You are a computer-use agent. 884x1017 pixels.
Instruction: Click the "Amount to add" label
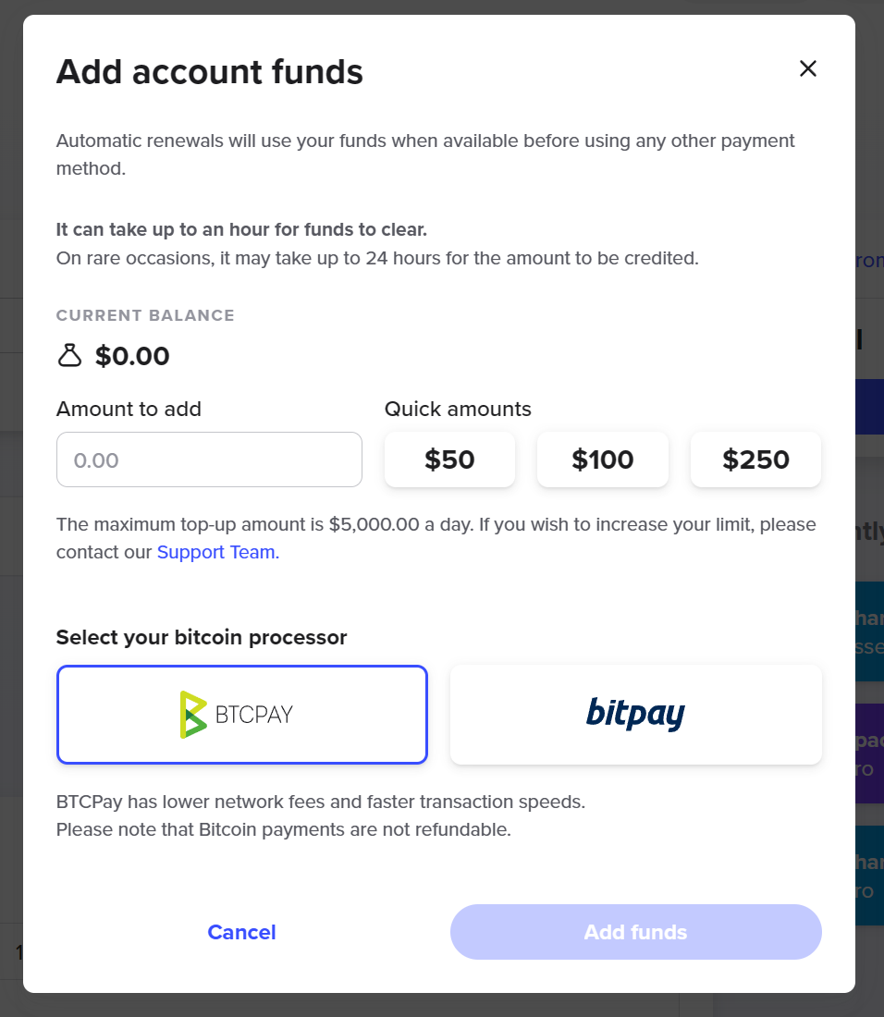click(129, 409)
